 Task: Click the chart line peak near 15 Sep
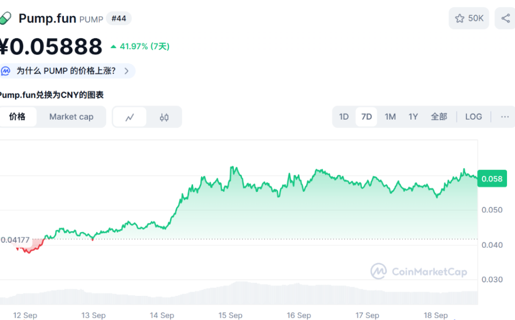tap(233, 167)
